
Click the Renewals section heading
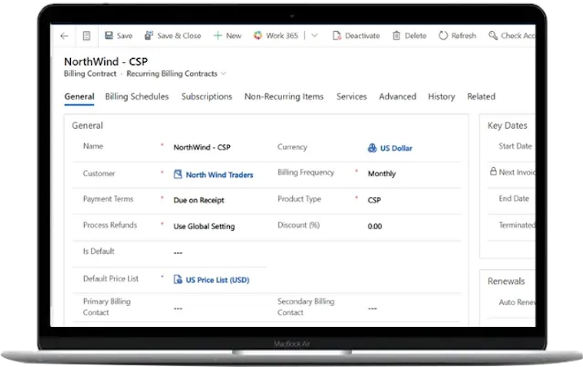506,281
